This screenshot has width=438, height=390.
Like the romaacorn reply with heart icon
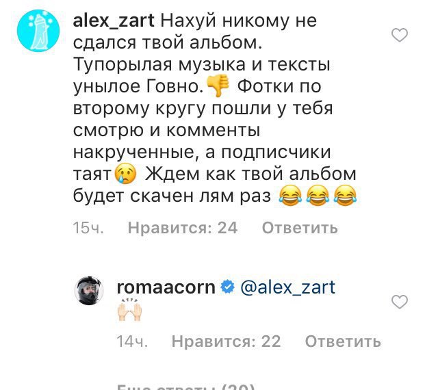coord(400,302)
